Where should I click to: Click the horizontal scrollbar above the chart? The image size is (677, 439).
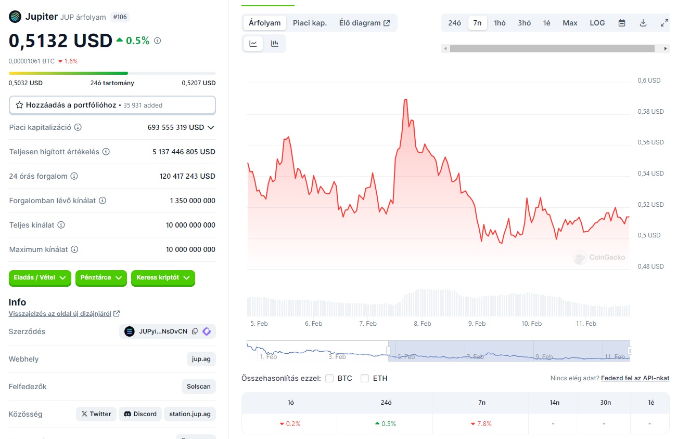552,49
